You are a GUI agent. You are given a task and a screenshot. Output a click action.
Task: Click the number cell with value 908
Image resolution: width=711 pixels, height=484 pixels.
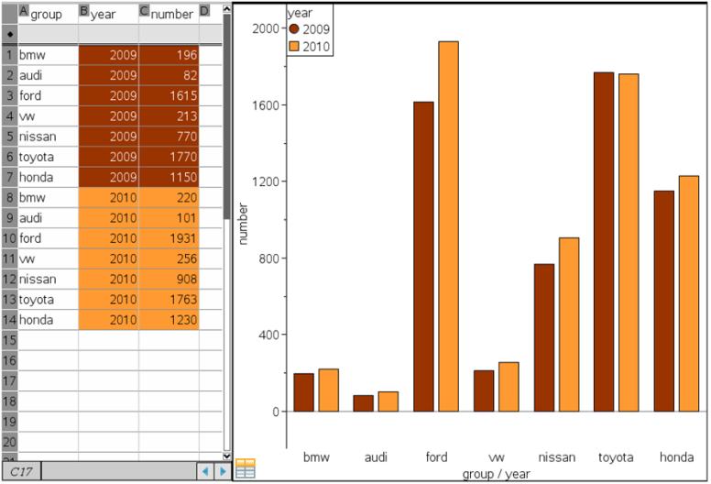(169, 279)
